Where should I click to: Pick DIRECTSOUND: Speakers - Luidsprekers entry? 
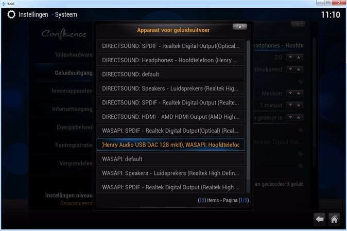pos(171,88)
